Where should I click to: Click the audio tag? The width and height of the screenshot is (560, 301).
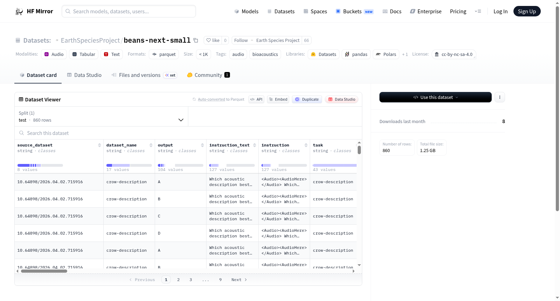coord(238,54)
